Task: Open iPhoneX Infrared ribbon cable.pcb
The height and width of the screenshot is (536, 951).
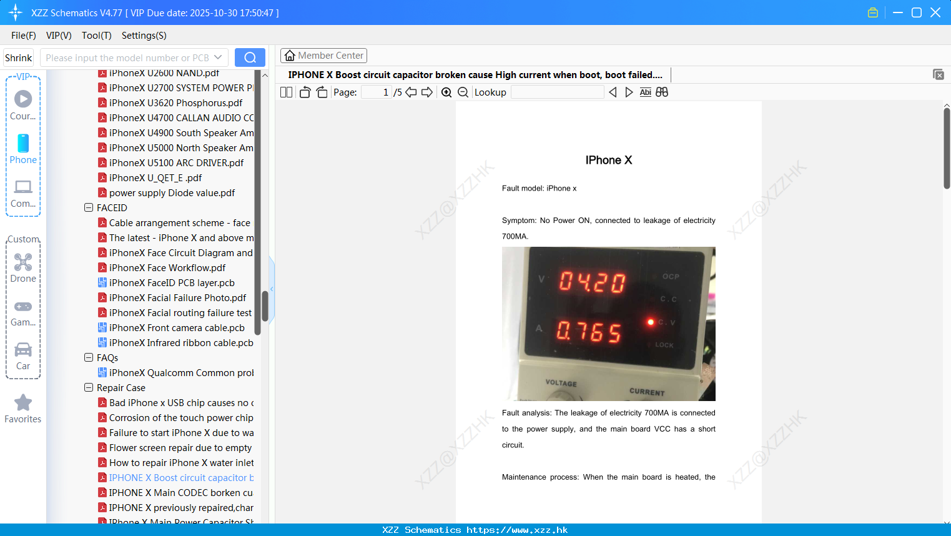Action: pos(181,342)
